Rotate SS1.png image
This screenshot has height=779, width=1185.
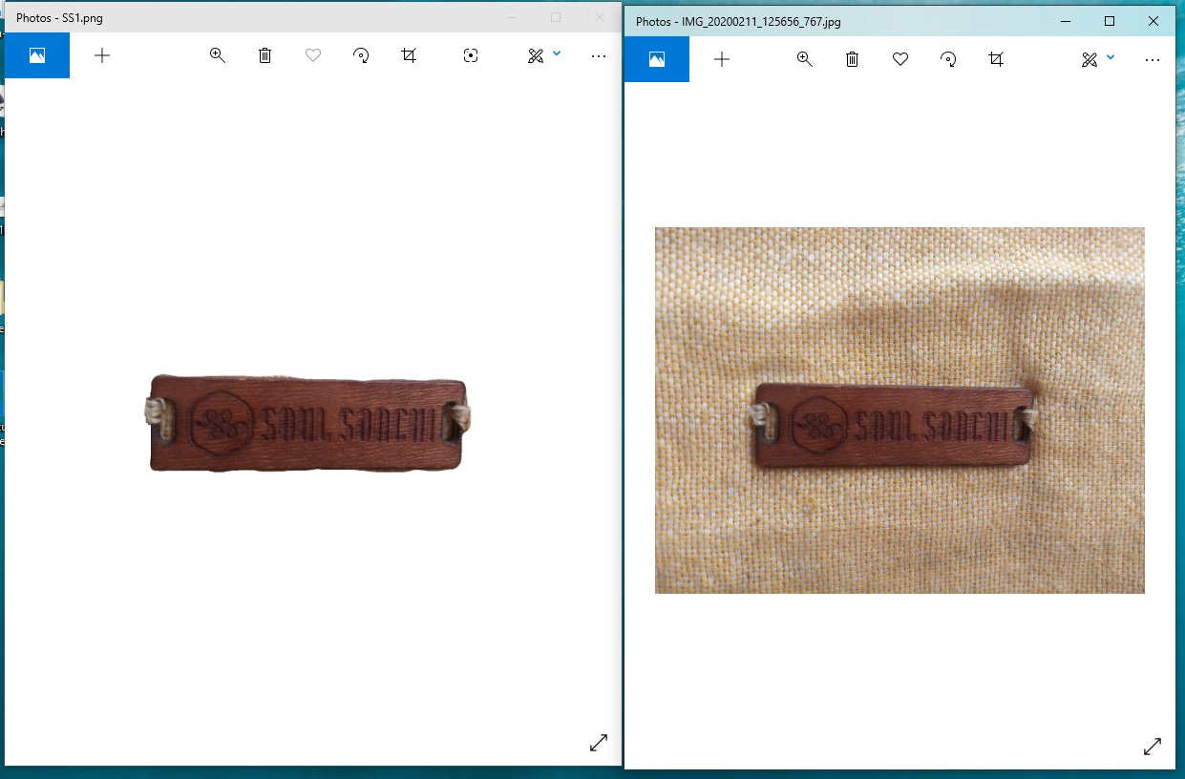pos(361,55)
